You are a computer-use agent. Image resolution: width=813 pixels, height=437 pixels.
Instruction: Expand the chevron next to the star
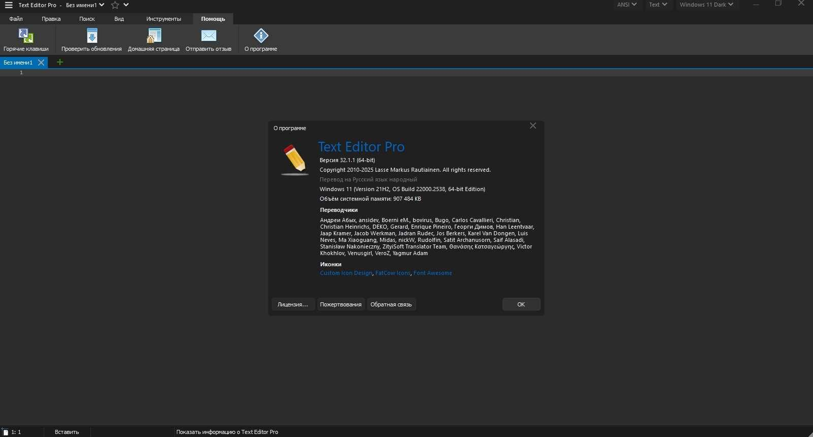(126, 5)
